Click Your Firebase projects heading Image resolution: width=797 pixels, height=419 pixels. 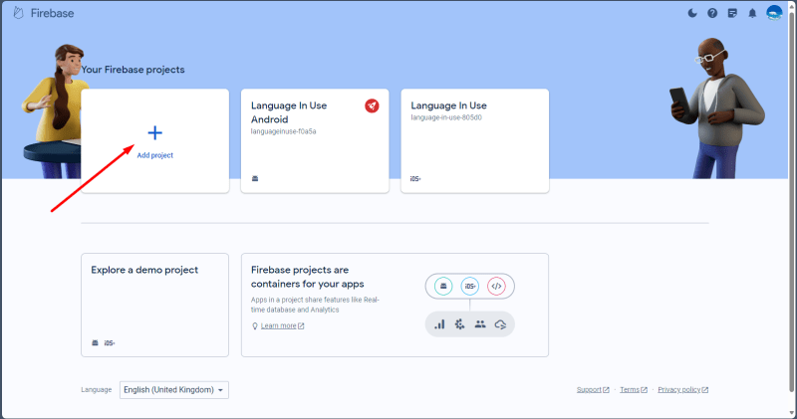click(133, 70)
